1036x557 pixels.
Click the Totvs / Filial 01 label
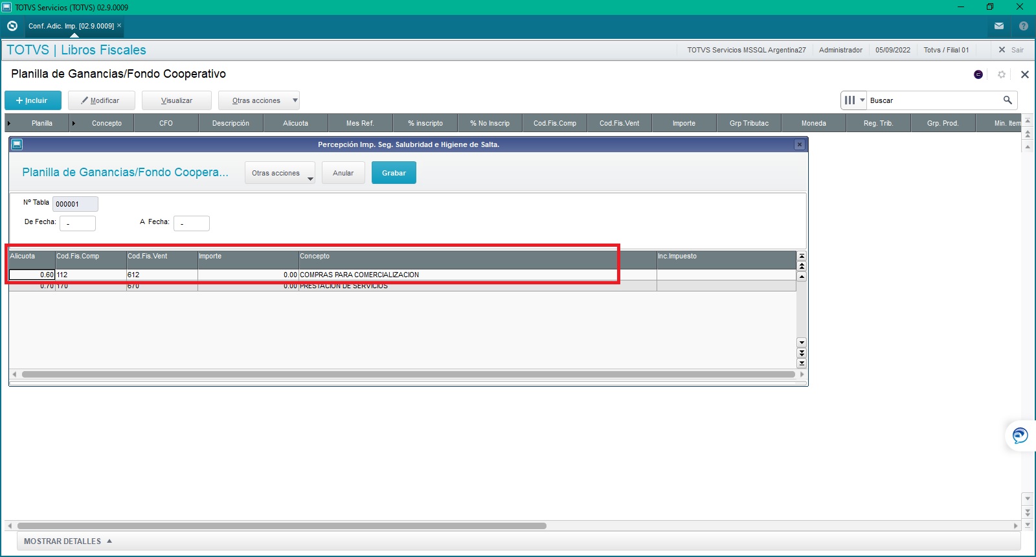pyautogui.click(x=946, y=50)
